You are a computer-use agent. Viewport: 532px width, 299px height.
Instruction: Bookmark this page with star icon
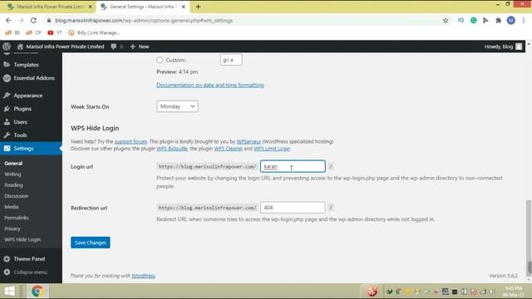[446, 20]
